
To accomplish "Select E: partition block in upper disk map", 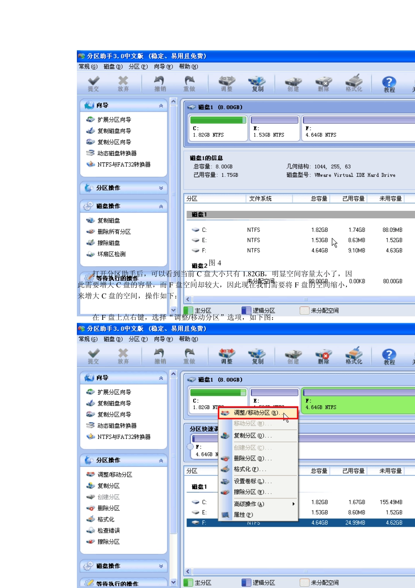I will (x=274, y=128).
